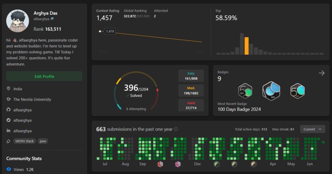This screenshot has width=332, height=174.
Task: Open the Twitter alfaarghya link text
Action: point(22,120)
